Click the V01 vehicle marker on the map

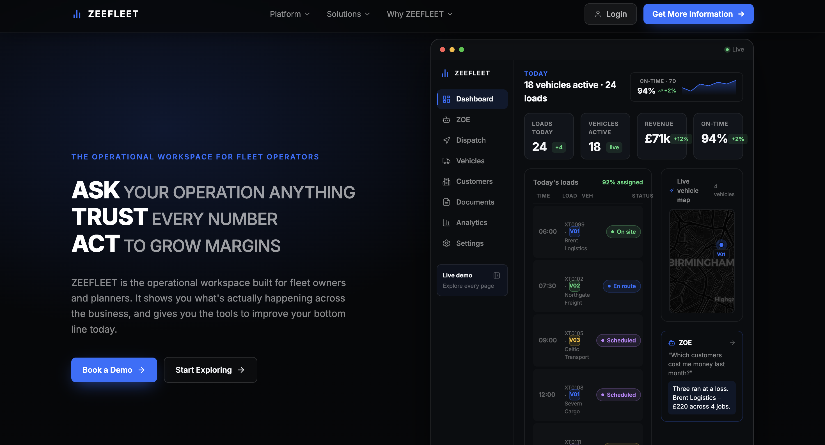721,245
